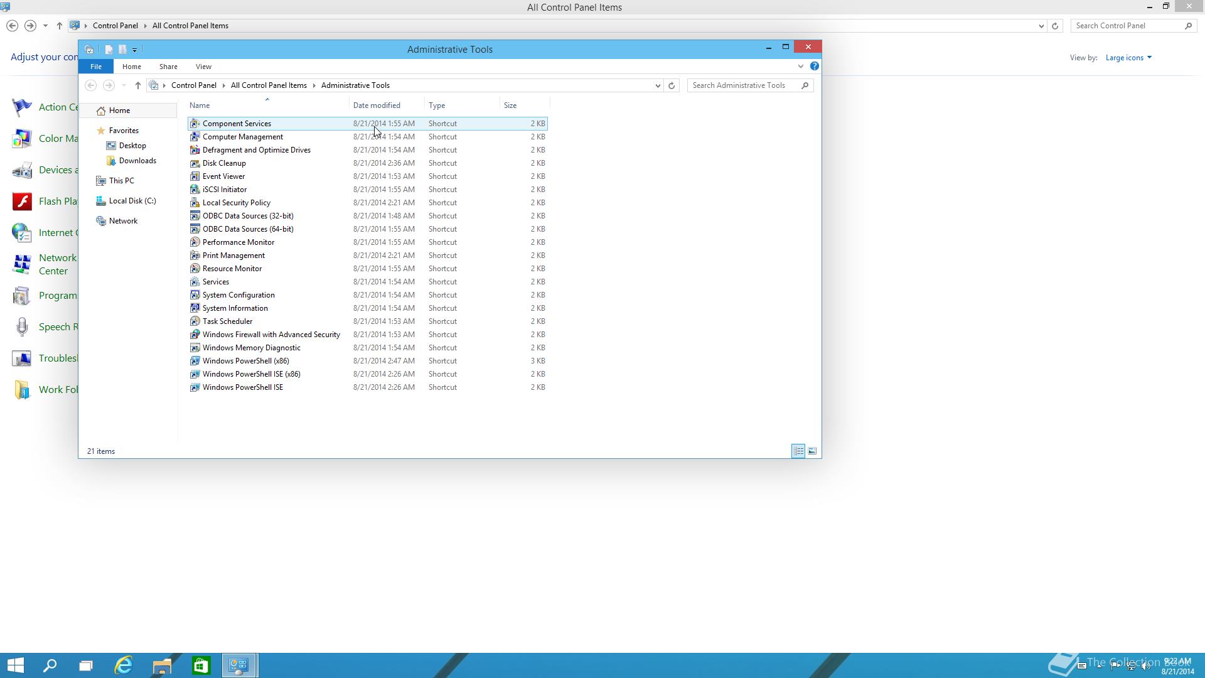
Task: Open File Explorer from the taskbar
Action: click(x=162, y=665)
